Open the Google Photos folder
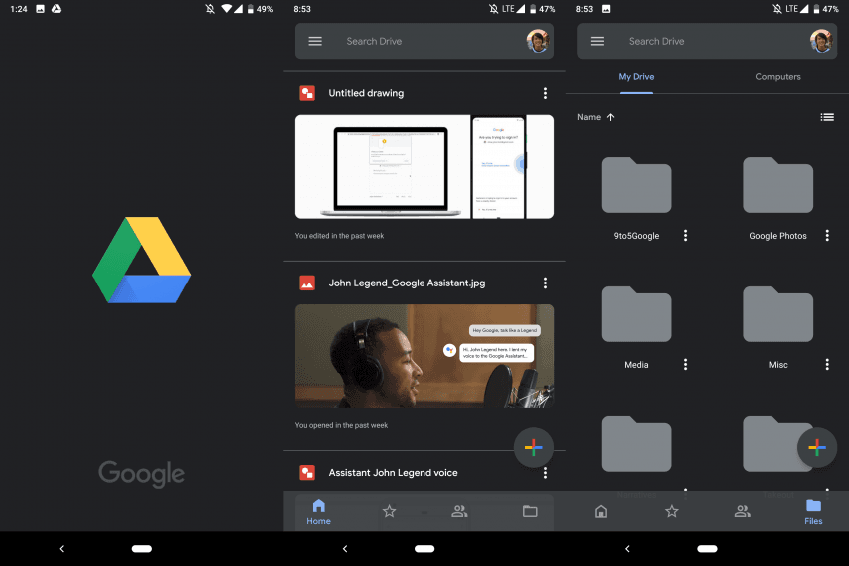Screen dimensions: 849x566 pos(777,185)
